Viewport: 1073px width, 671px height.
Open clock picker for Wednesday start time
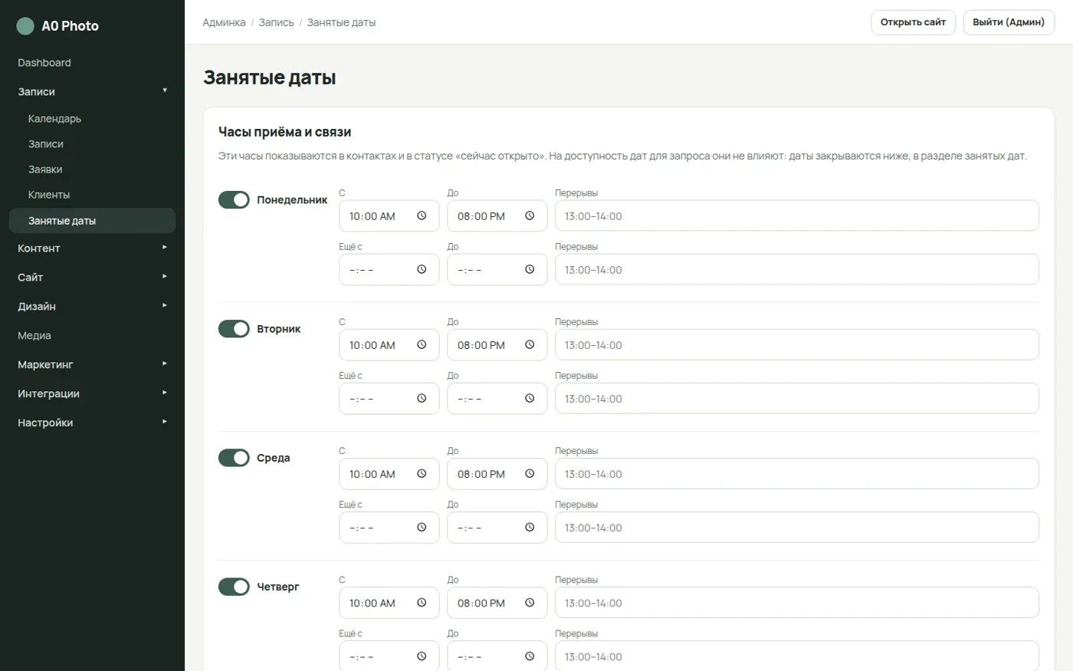point(422,474)
